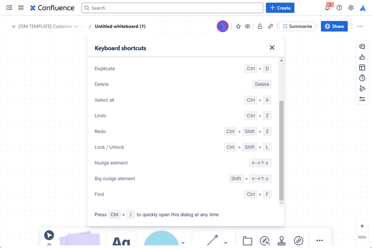Click the Undo shortcut label
Screen dimensions: 372x248
(x=101, y=115)
